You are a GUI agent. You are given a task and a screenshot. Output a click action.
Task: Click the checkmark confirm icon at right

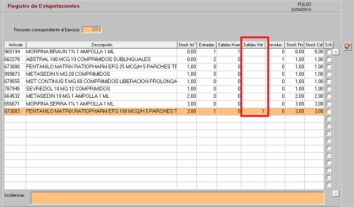coord(348,47)
